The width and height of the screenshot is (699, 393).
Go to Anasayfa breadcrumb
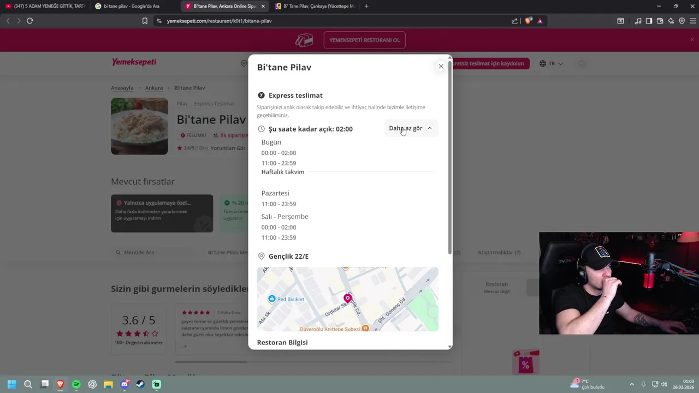point(122,88)
